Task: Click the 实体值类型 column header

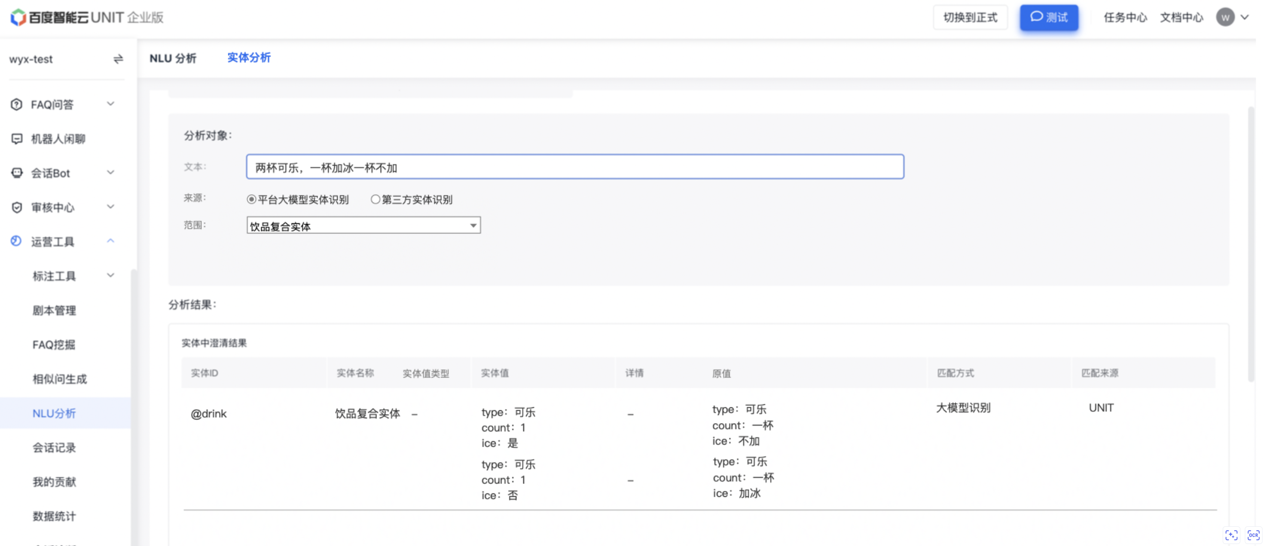Action: click(426, 374)
